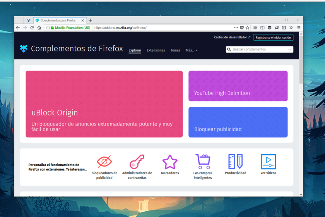Image resolution: width=325 pixels, height=217 pixels.
Task: Go back with the browser back arrow
Action: click(18, 28)
